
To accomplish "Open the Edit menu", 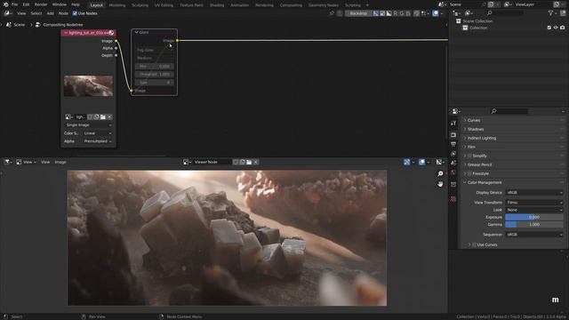I will click(x=26, y=4).
